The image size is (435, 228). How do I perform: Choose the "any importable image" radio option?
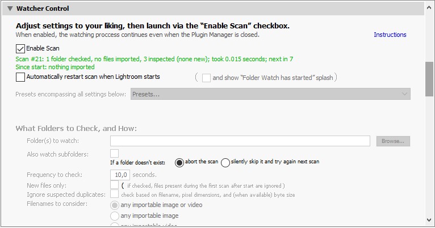(x=115, y=216)
